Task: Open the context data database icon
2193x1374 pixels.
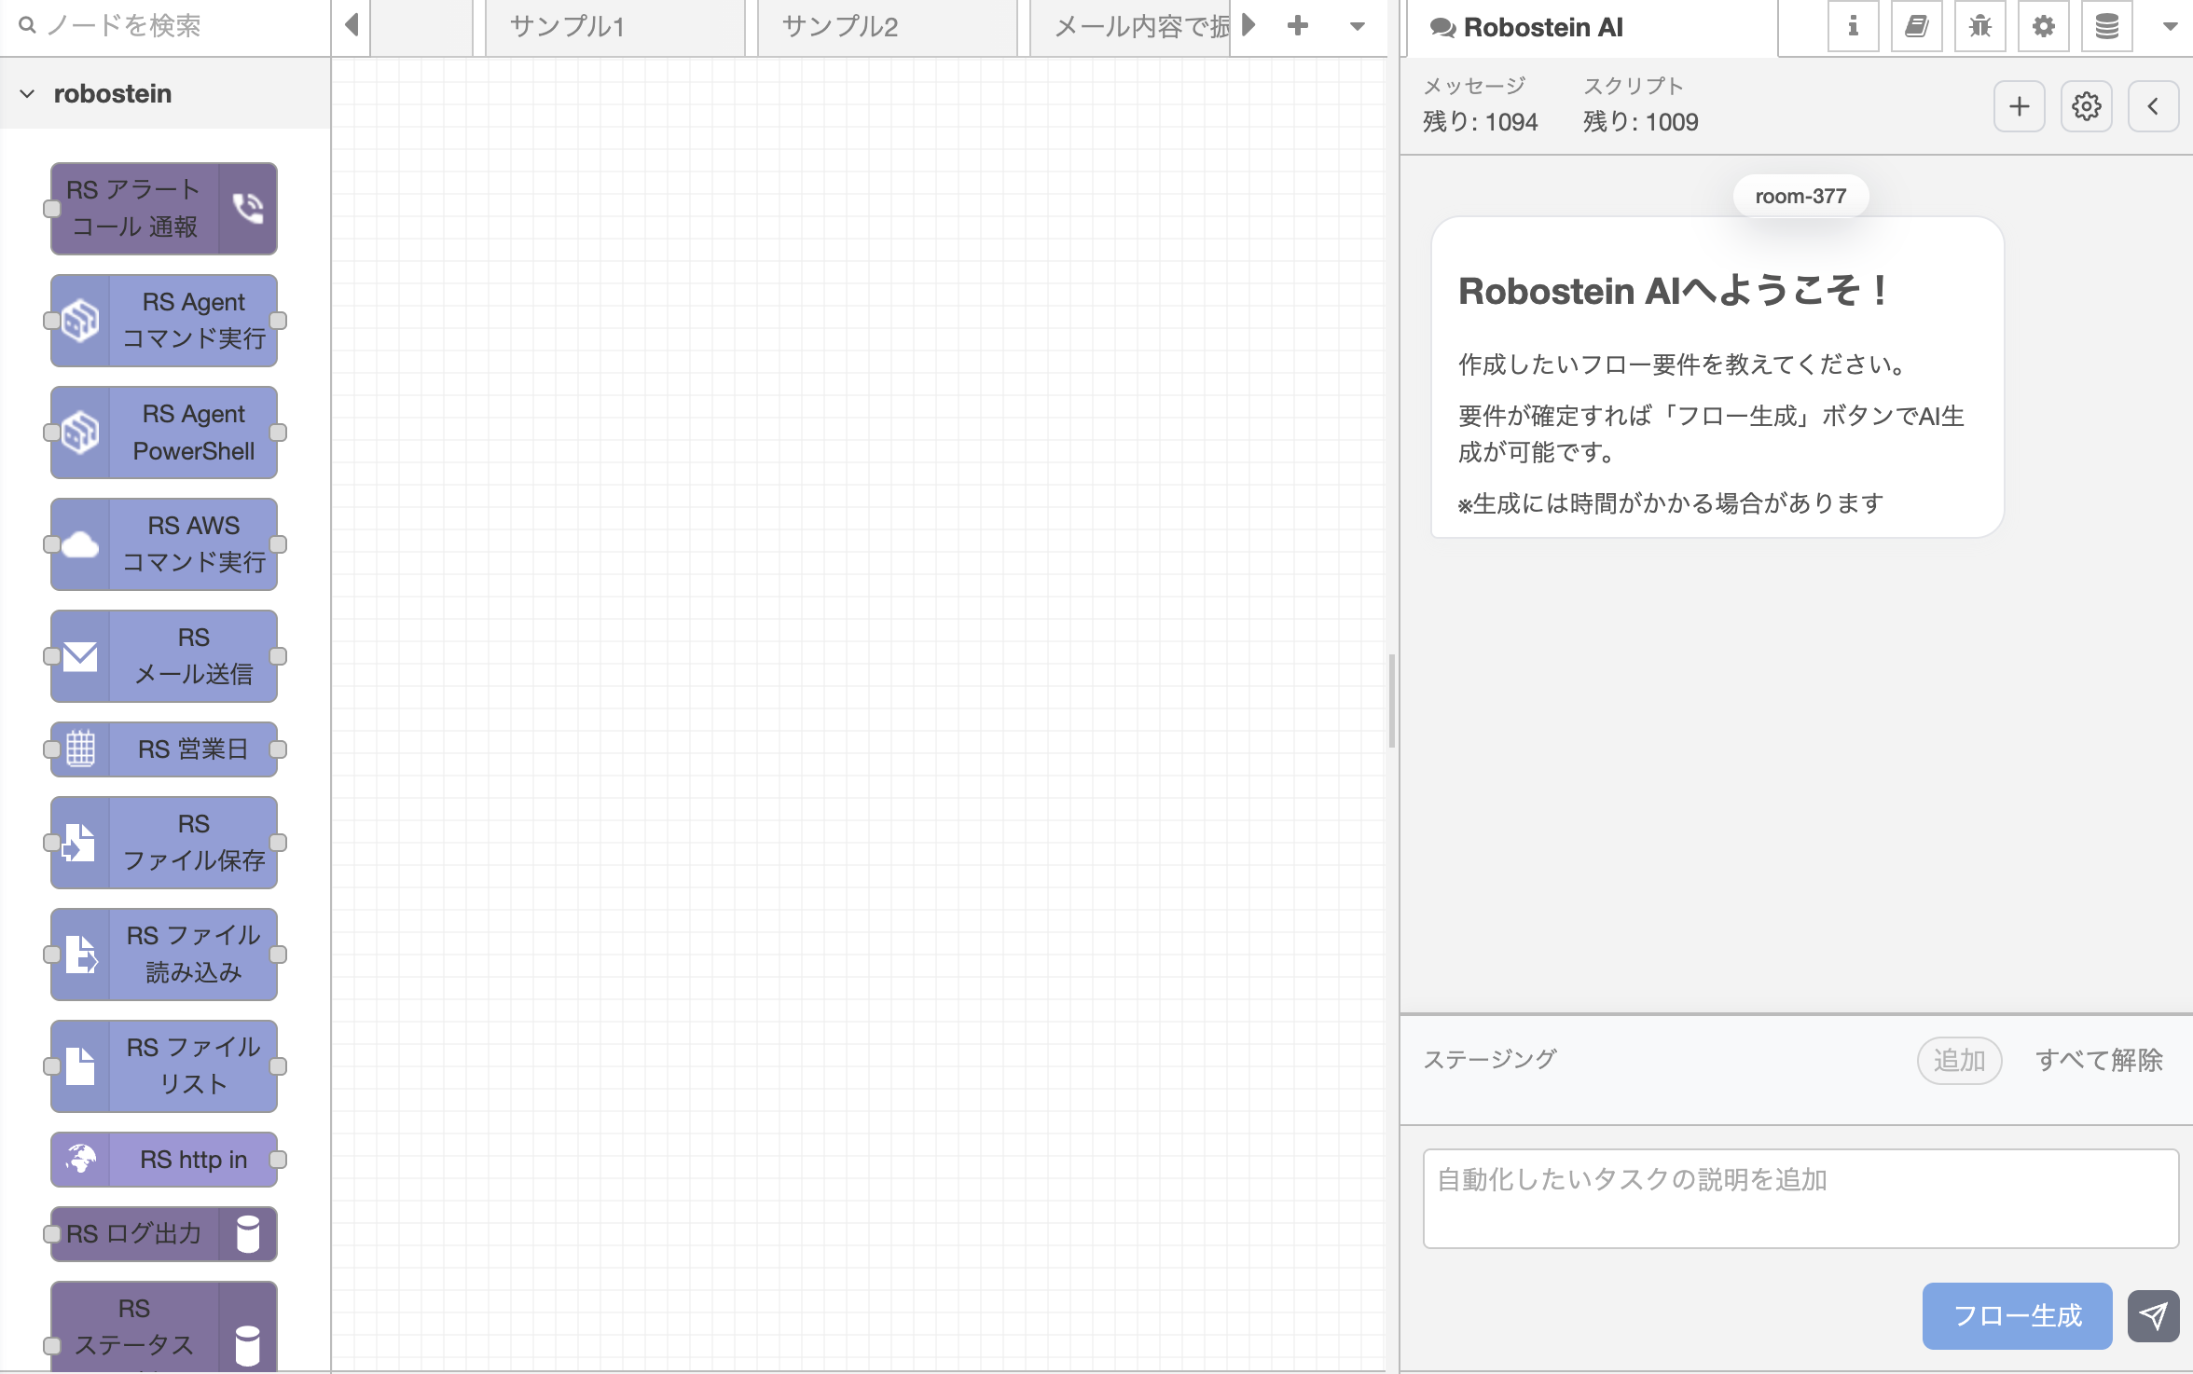Action: (2106, 27)
